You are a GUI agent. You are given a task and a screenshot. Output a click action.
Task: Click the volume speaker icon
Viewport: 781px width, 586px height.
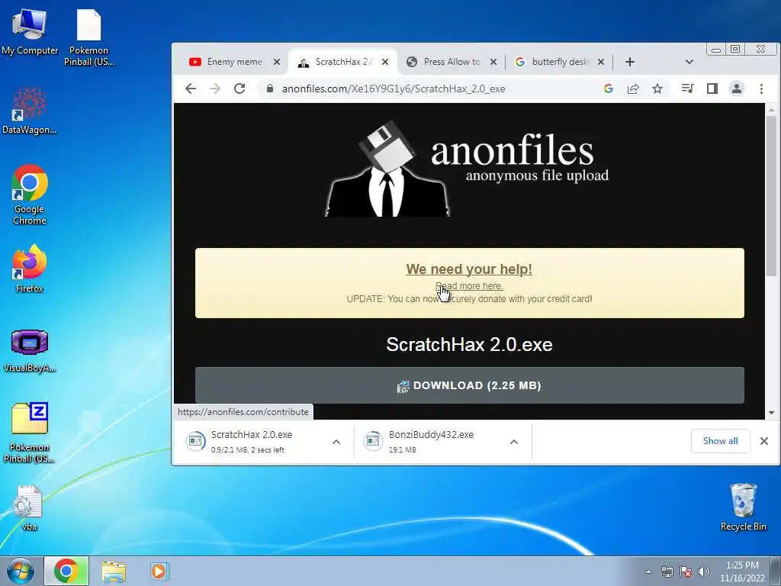point(703,572)
